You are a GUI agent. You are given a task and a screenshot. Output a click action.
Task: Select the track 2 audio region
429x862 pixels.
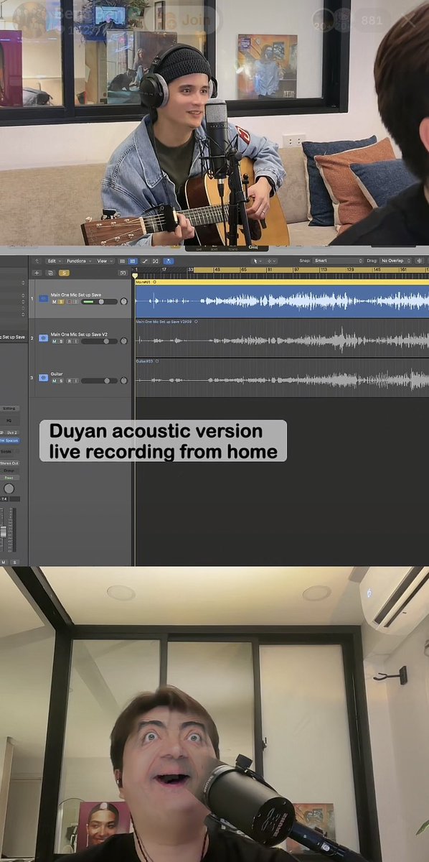click(x=282, y=340)
